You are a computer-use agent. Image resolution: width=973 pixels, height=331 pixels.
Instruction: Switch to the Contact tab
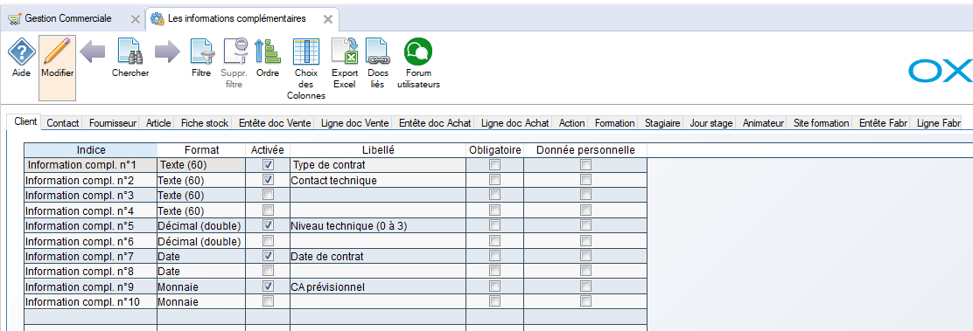(63, 123)
